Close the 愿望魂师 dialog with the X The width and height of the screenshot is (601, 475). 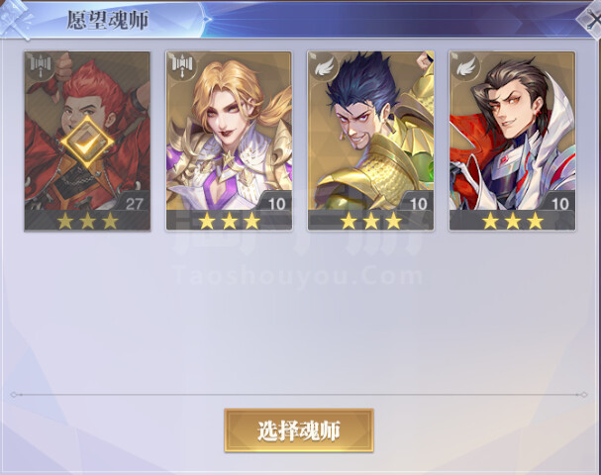tap(591, 20)
